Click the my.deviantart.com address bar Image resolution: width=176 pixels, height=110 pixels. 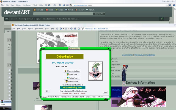(x=118, y=5)
